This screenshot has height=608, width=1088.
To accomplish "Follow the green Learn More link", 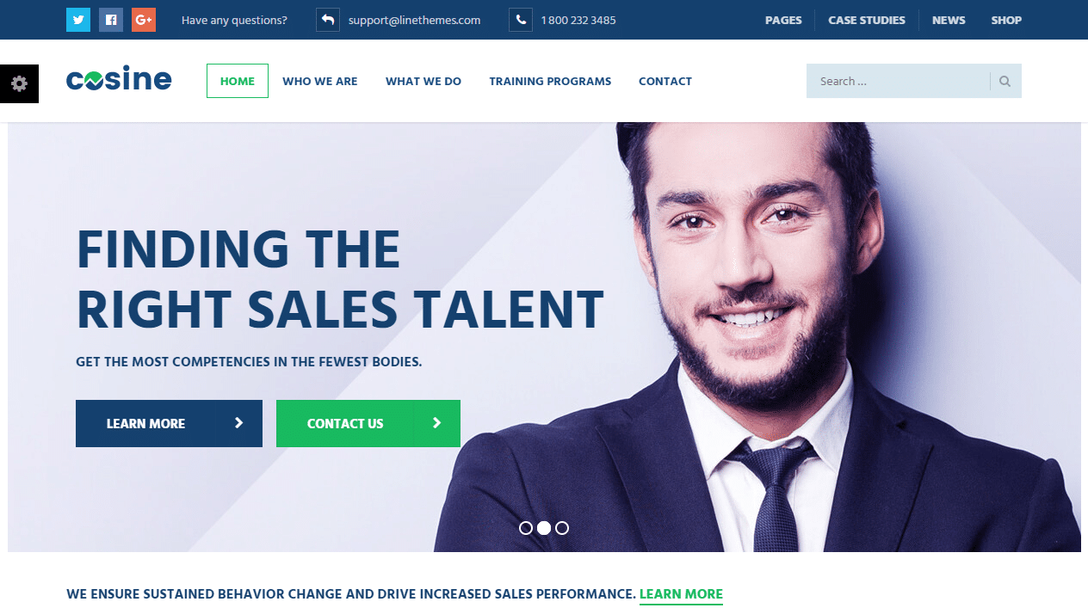I will [681, 594].
